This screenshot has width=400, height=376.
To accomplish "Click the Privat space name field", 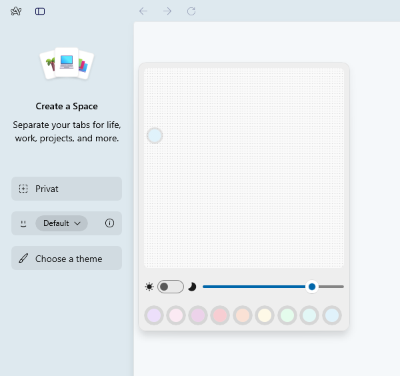I will click(67, 189).
